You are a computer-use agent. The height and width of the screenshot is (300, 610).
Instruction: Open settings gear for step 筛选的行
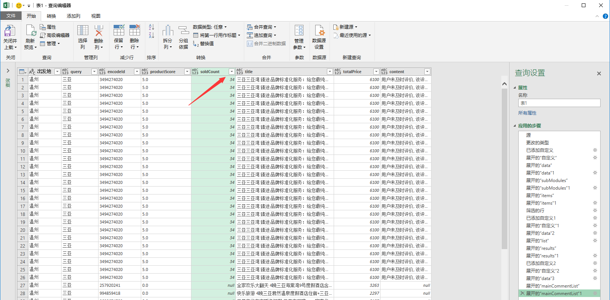[595, 210]
